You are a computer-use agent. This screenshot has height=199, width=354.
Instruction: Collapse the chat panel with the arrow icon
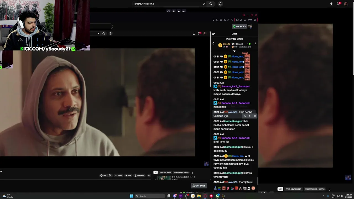coord(213,34)
